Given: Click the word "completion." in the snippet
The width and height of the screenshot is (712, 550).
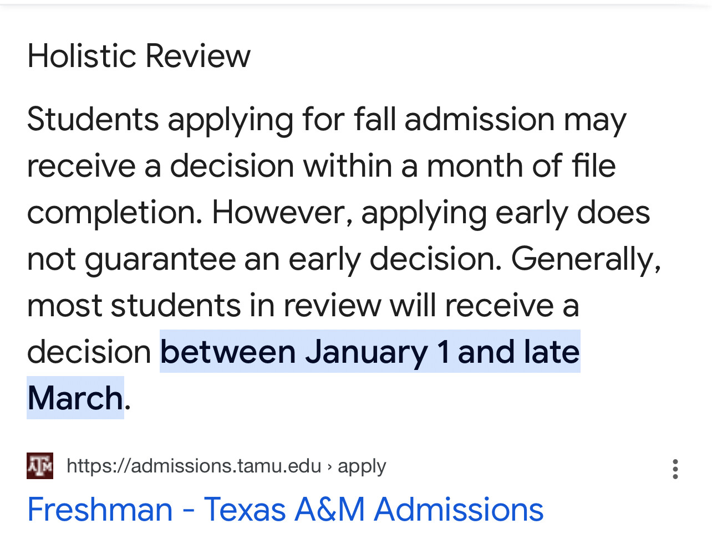Looking at the screenshot, I should click(x=115, y=212).
